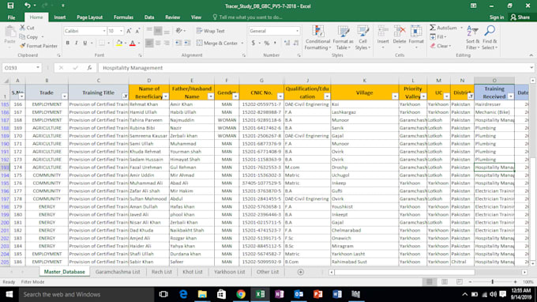Align text to the left
The image size is (537, 302).
(149, 43)
